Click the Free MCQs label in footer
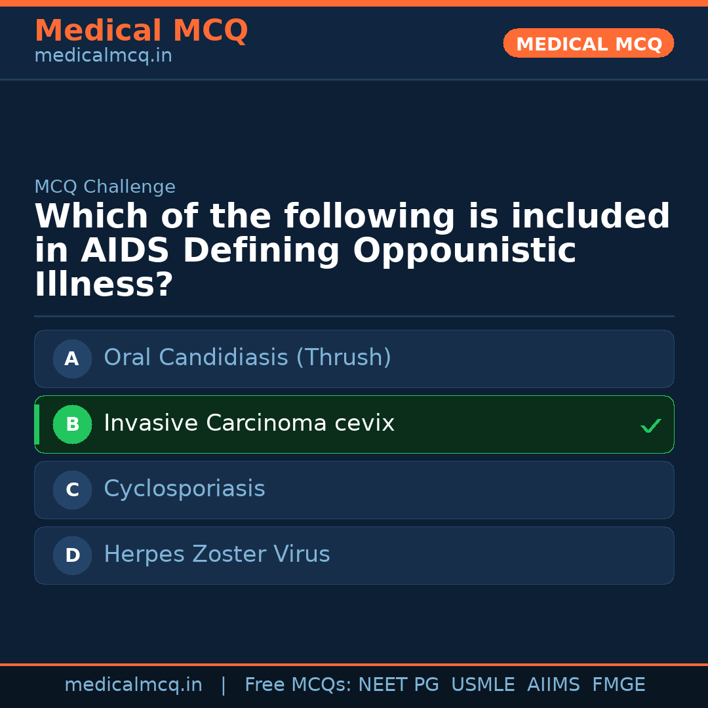 pos(298,685)
